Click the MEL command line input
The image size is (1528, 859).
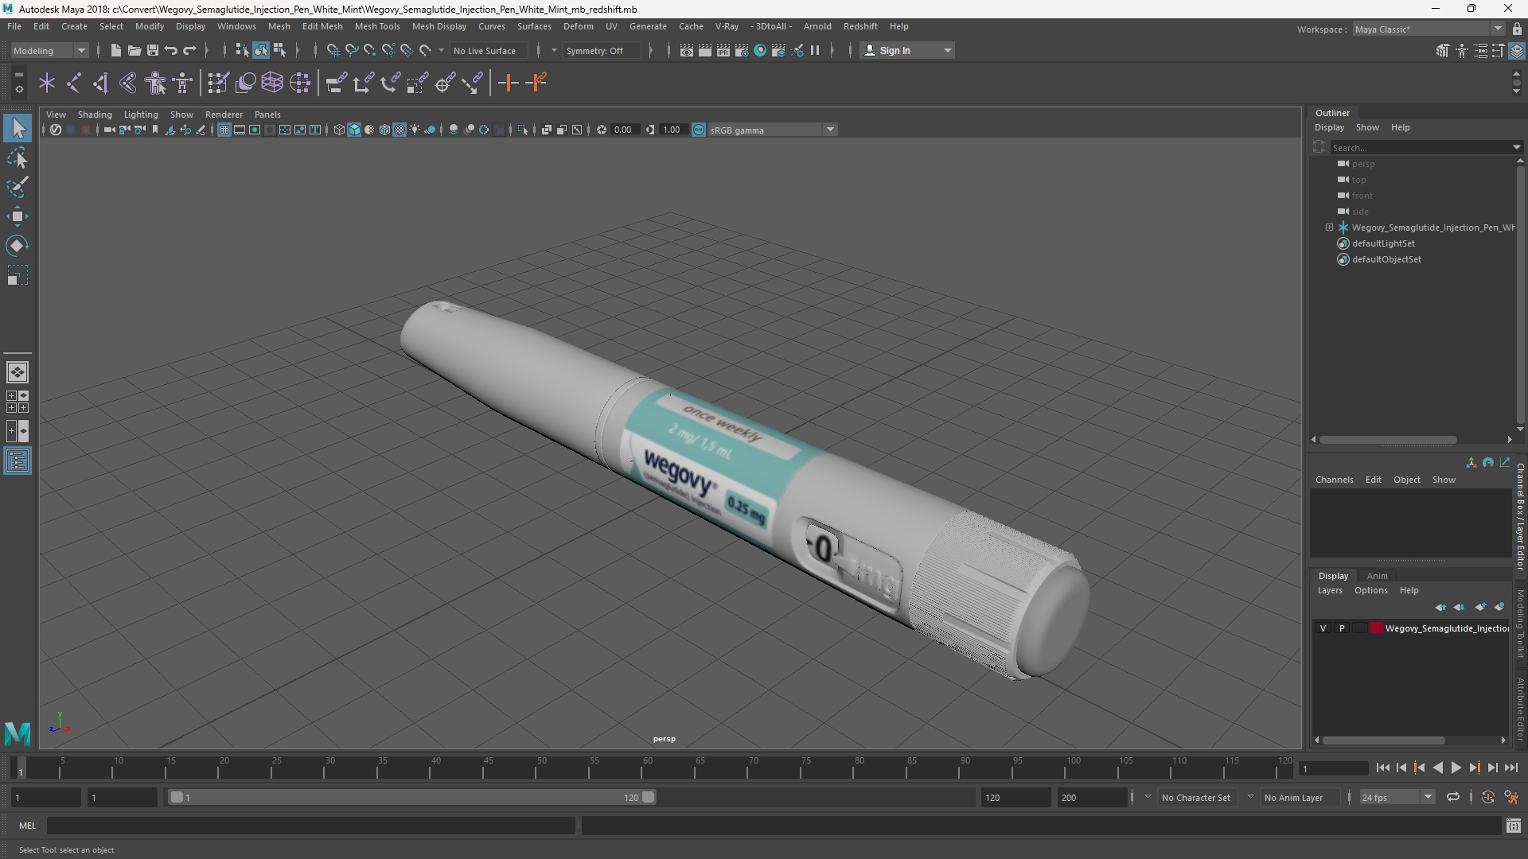pyautogui.click(x=311, y=826)
